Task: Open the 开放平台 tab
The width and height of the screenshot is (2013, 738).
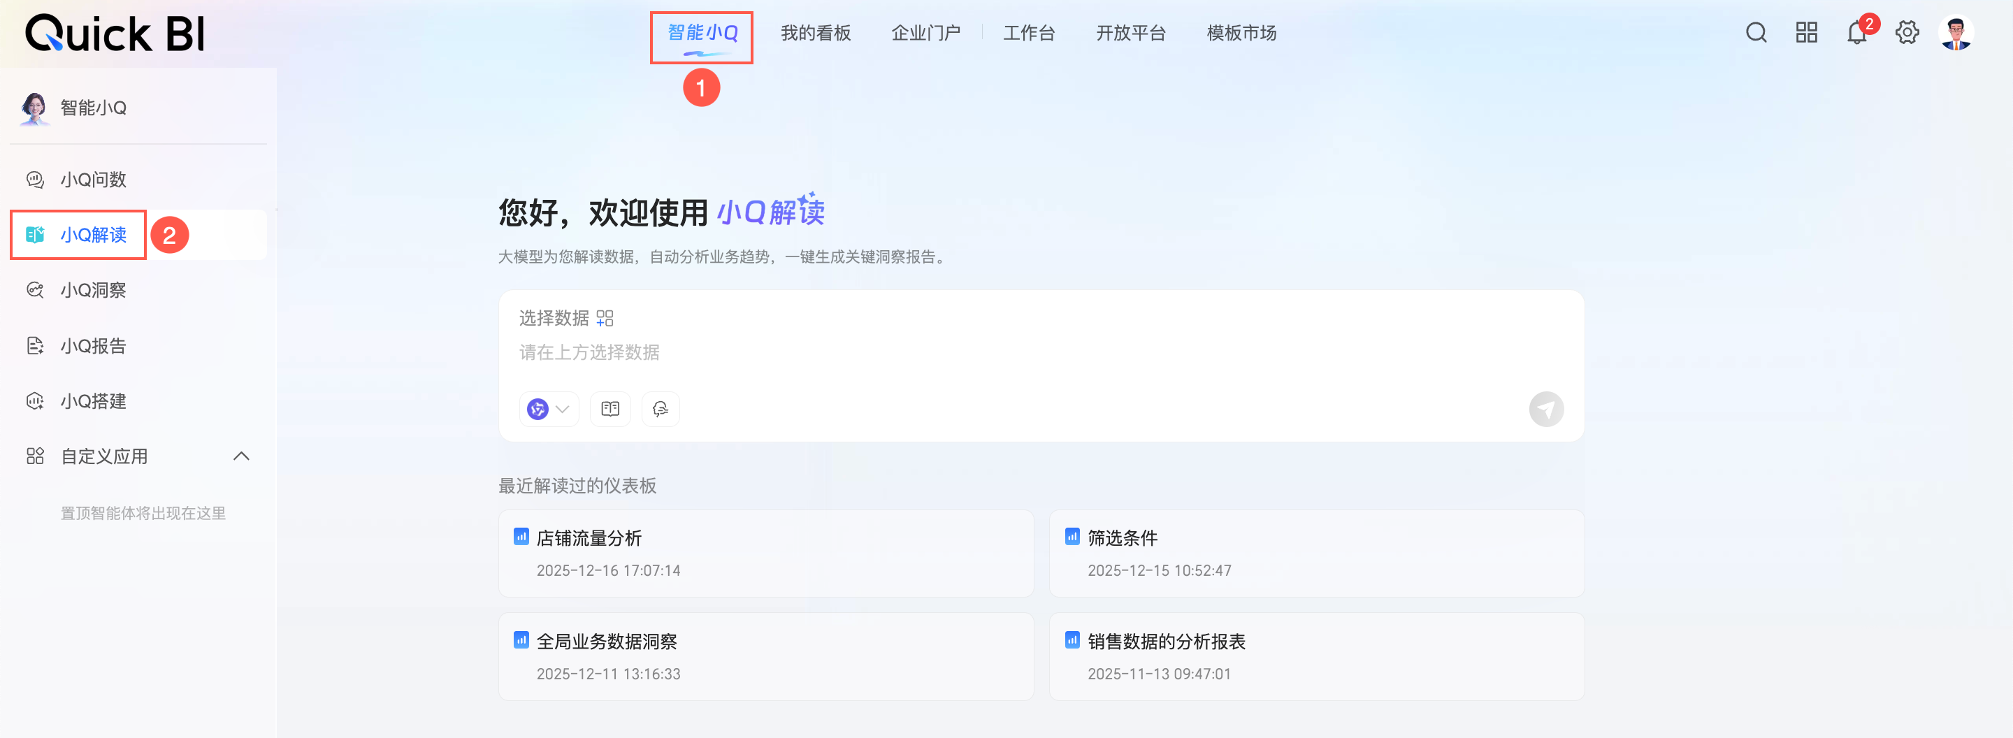Action: click(1131, 33)
